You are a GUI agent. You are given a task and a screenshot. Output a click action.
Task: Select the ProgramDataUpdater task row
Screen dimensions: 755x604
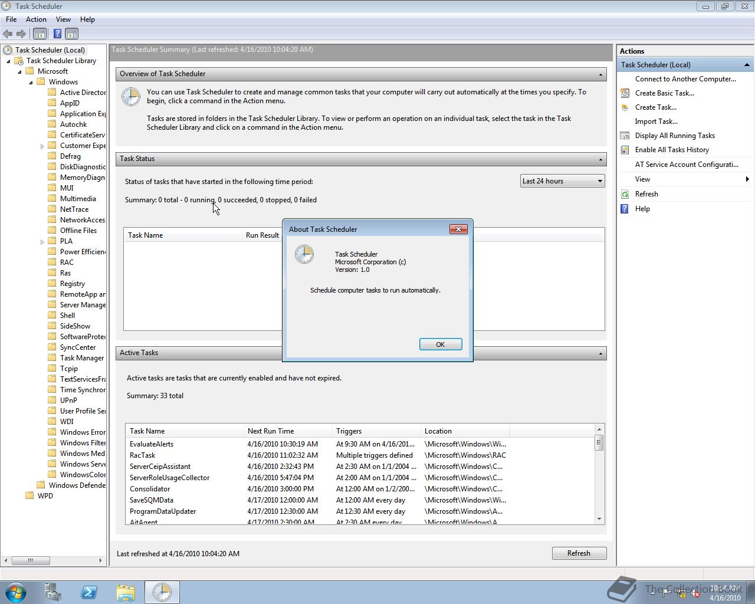tap(360, 511)
